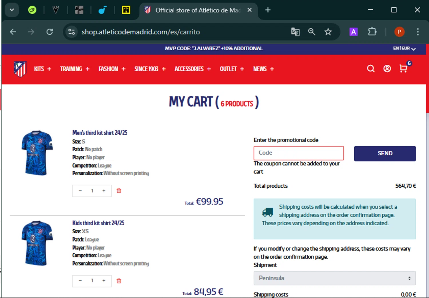Expand the KITS menu

[x=43, y=69]
